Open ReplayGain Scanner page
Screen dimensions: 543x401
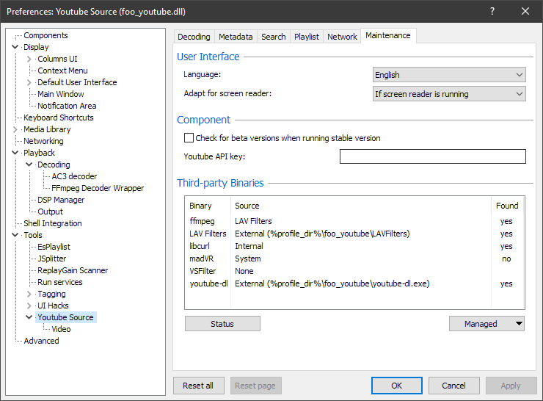(x=73, y=271)
